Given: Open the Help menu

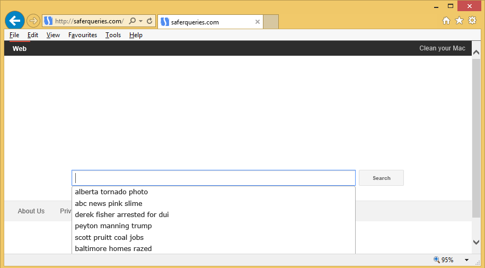Looking at the screenshot, I should [136, 35].
